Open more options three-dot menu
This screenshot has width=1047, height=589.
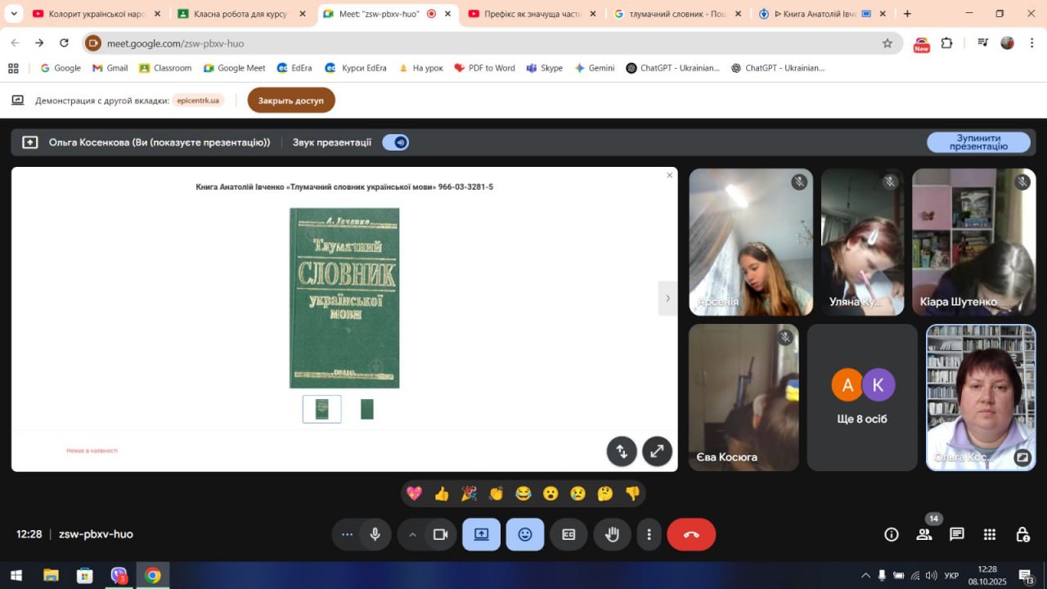(649, 534)
